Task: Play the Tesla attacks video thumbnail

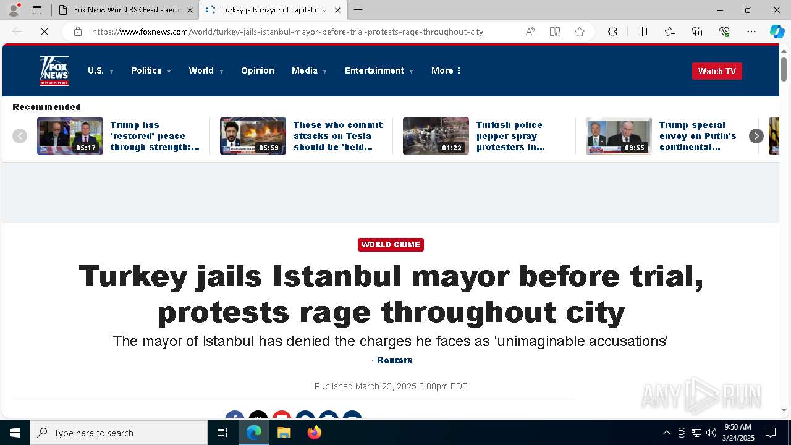Action: click(x=253, y=136)
